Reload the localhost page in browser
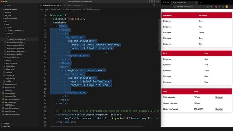This screenshot has height=131, width=233. pos(170,7)
